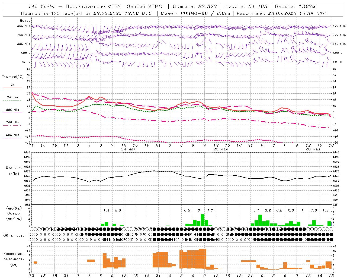Click precipitation total value '5.1'
Viewport: 347px width, 278px height.
click(x=256, y=210)
